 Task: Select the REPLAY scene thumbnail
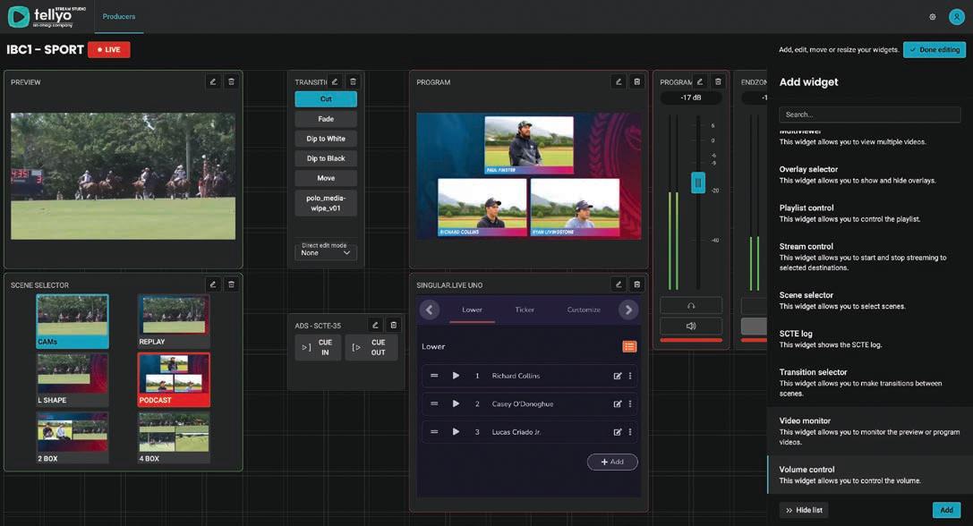174,321
